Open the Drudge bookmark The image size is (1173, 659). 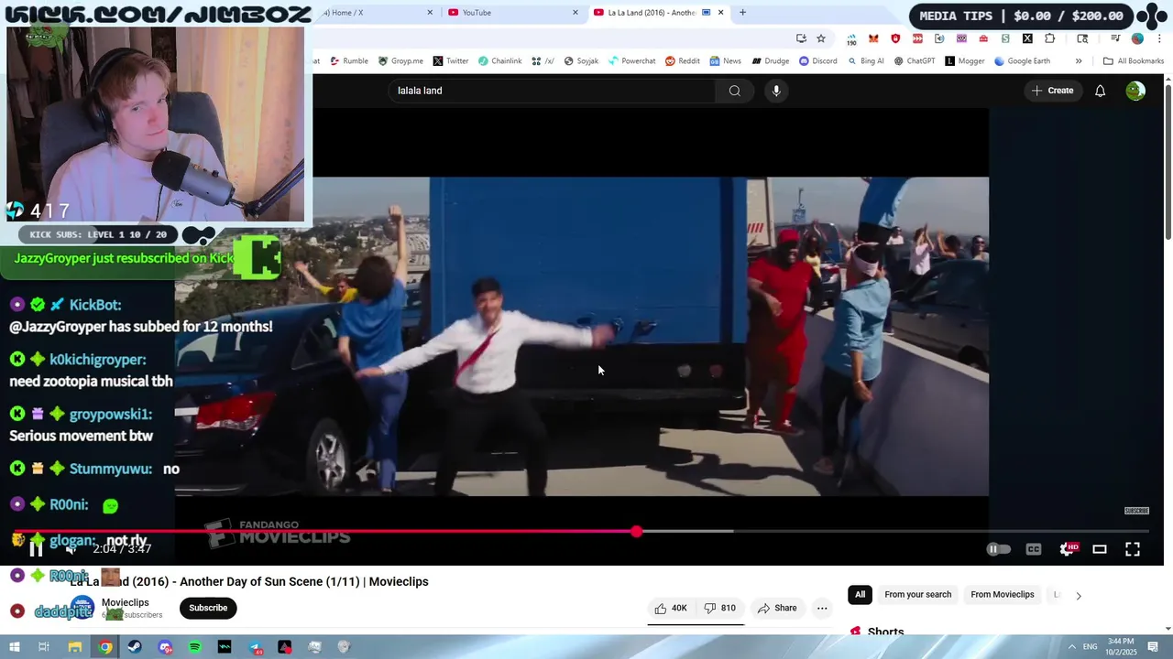coord(771,61)
